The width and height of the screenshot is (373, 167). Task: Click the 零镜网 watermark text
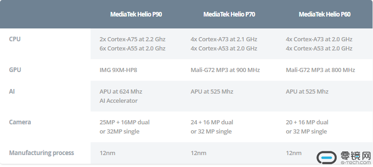(x=356, y=156)
